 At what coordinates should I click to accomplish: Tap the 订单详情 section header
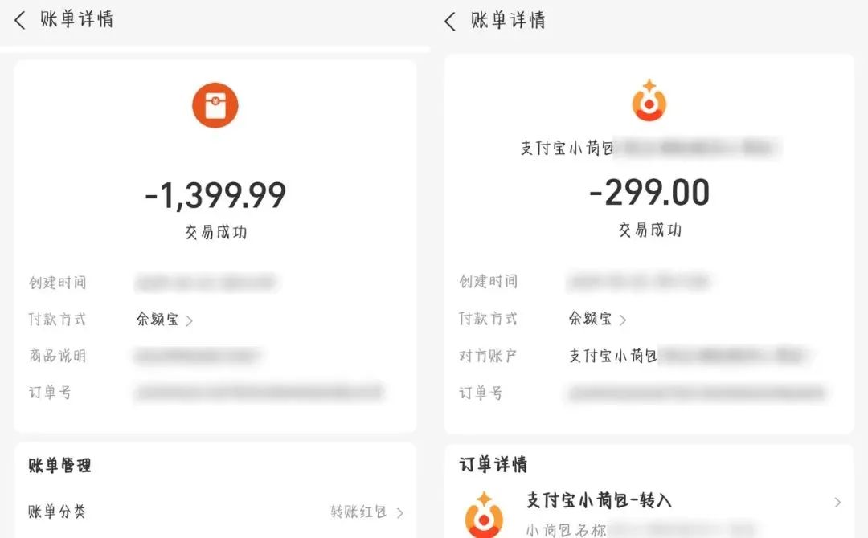(493, 464)
